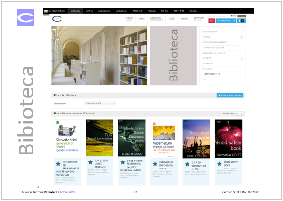Open CEM4 in the main navigation
Viewport: 283px width, 201px height.
pyautogui.click(x=141, y=19)
